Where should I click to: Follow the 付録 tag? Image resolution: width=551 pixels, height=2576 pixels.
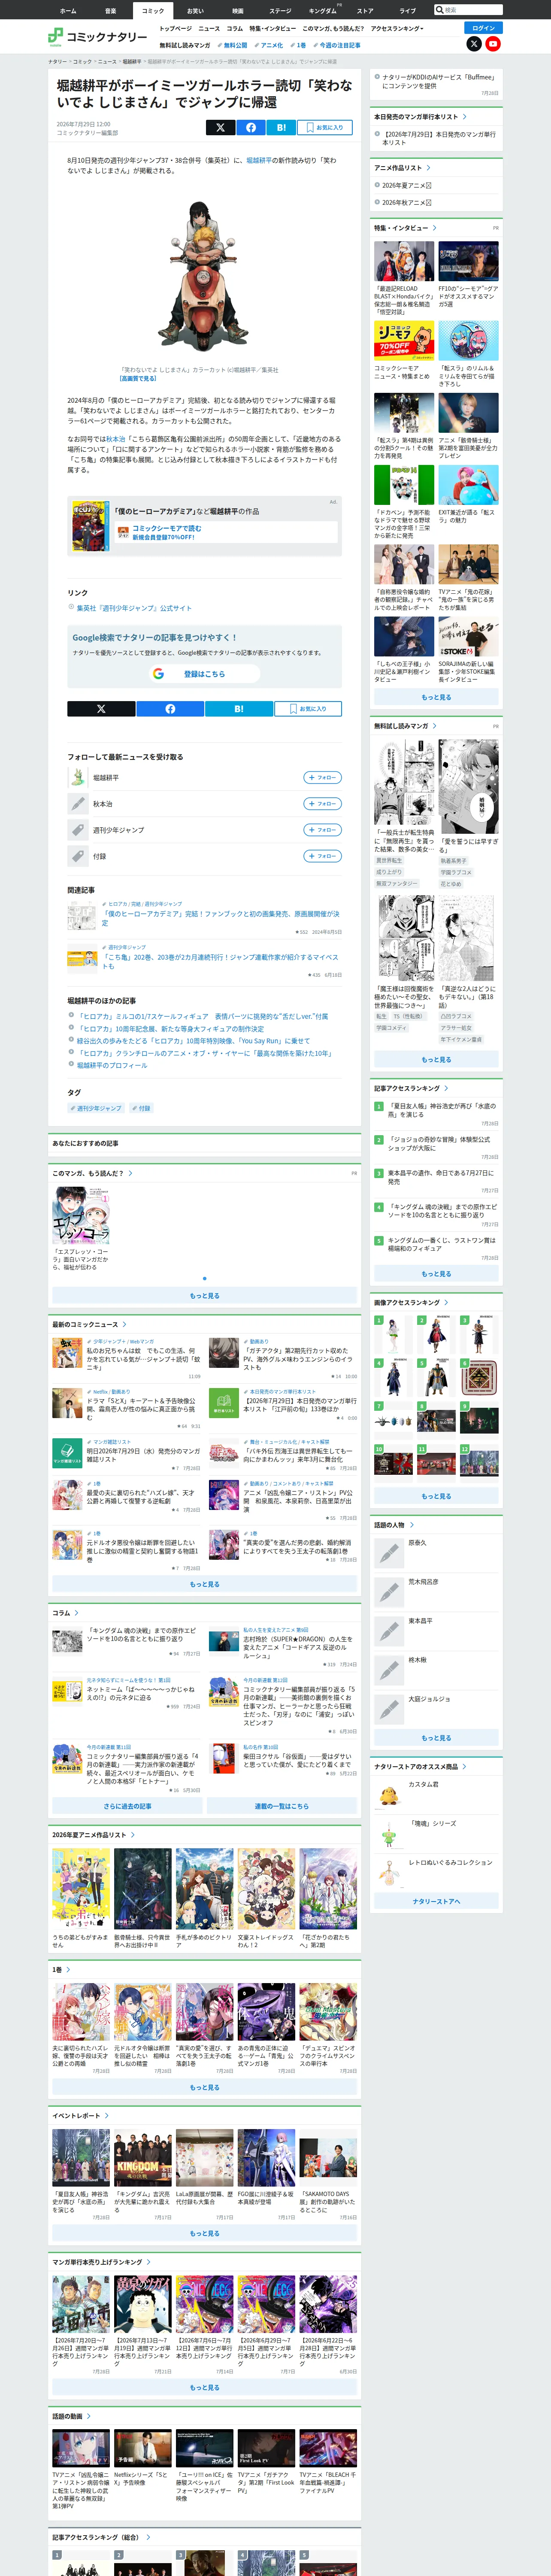coord(323,856)
